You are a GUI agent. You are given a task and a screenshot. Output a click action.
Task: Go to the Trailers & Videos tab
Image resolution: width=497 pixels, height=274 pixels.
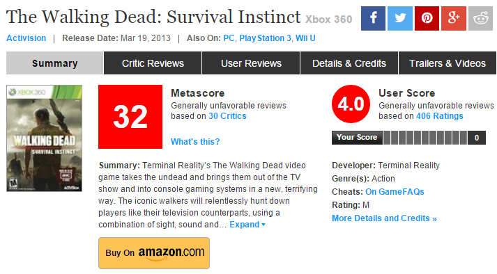(448, 63)
